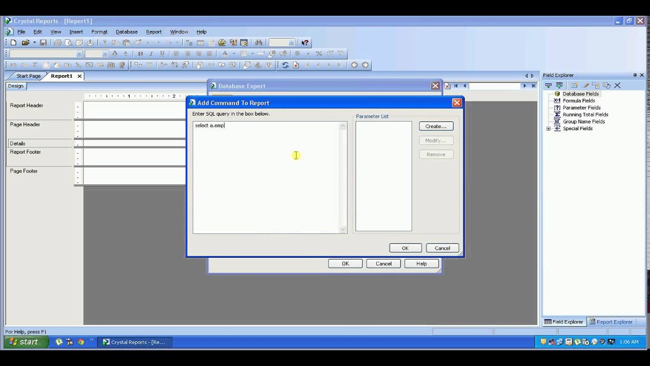Click OK in Add Command To Report dialog

click(x=405, y=248)
